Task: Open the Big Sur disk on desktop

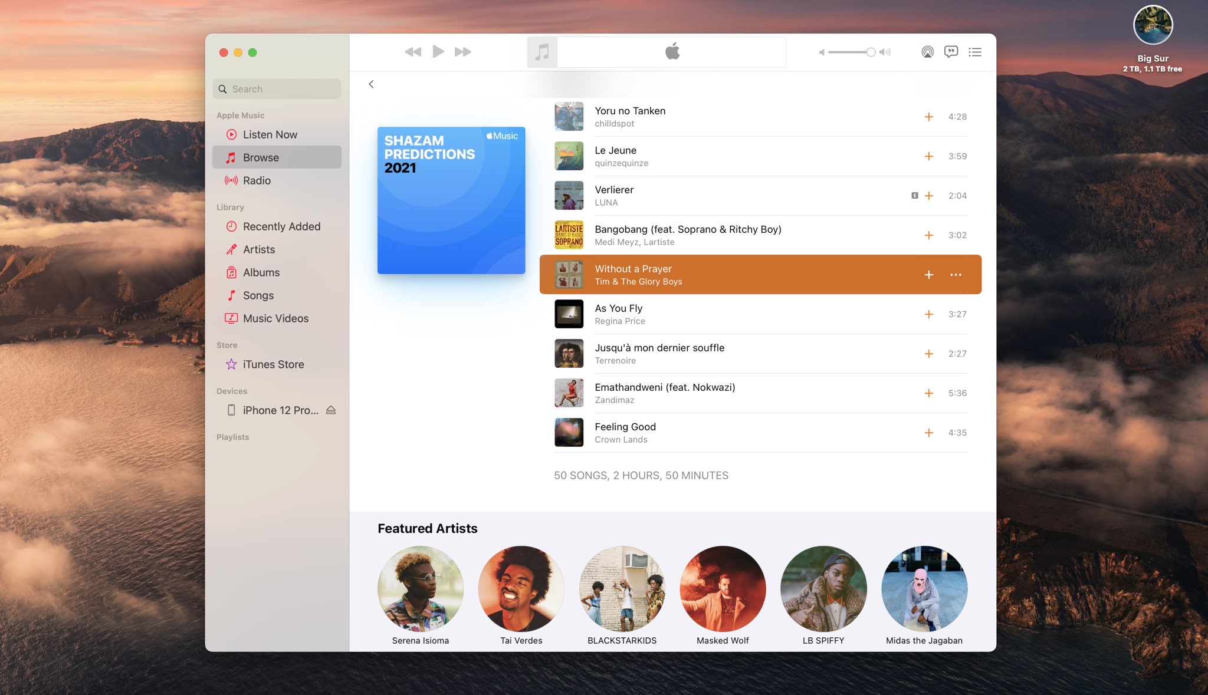Action: [x=1153, y=25]
